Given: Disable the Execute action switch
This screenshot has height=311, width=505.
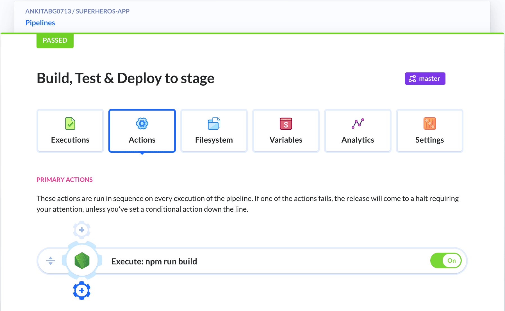Looking at the screenshot, I should click(x=446, y=260).
